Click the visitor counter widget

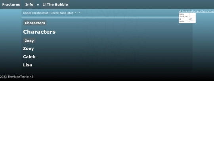click(x=187, y=18)
